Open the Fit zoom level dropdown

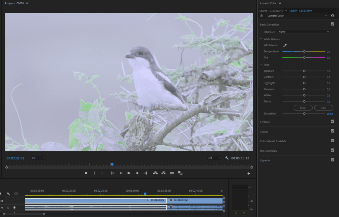(38, 158)
